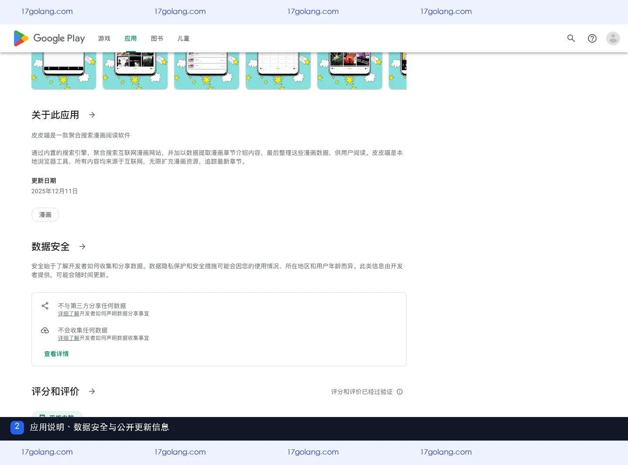Open the second app screenshot thumbnail
628x465 pixels.
pyautogui.click(x=135, y=71)
